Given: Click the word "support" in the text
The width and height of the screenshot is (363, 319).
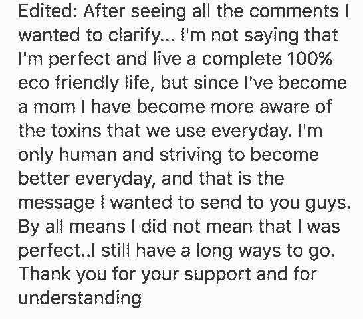Looking at the screenshot, I should [x=217, y=276].
